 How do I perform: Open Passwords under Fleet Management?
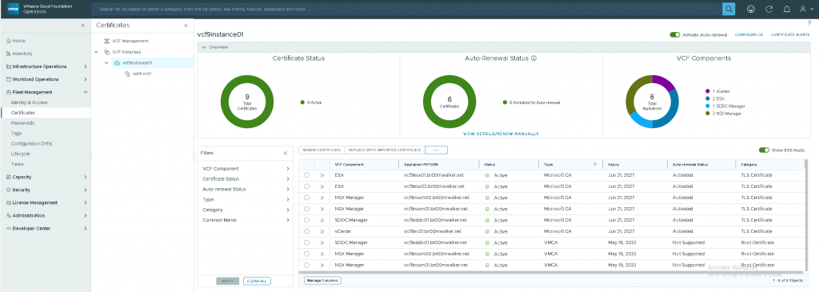pyautogui.click(x=22, y=122)
